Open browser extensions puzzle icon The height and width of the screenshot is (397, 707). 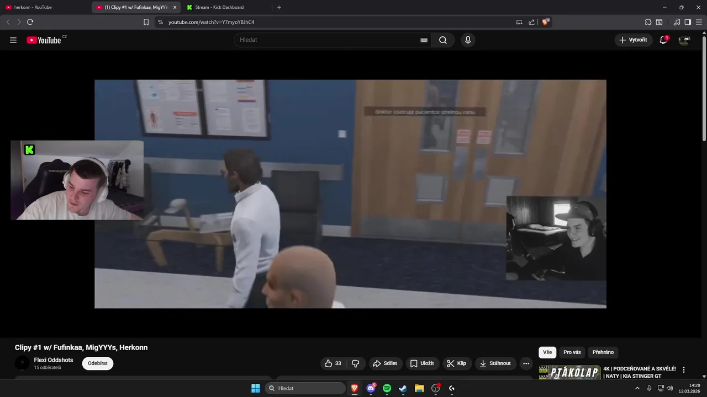tap(648, 22)
